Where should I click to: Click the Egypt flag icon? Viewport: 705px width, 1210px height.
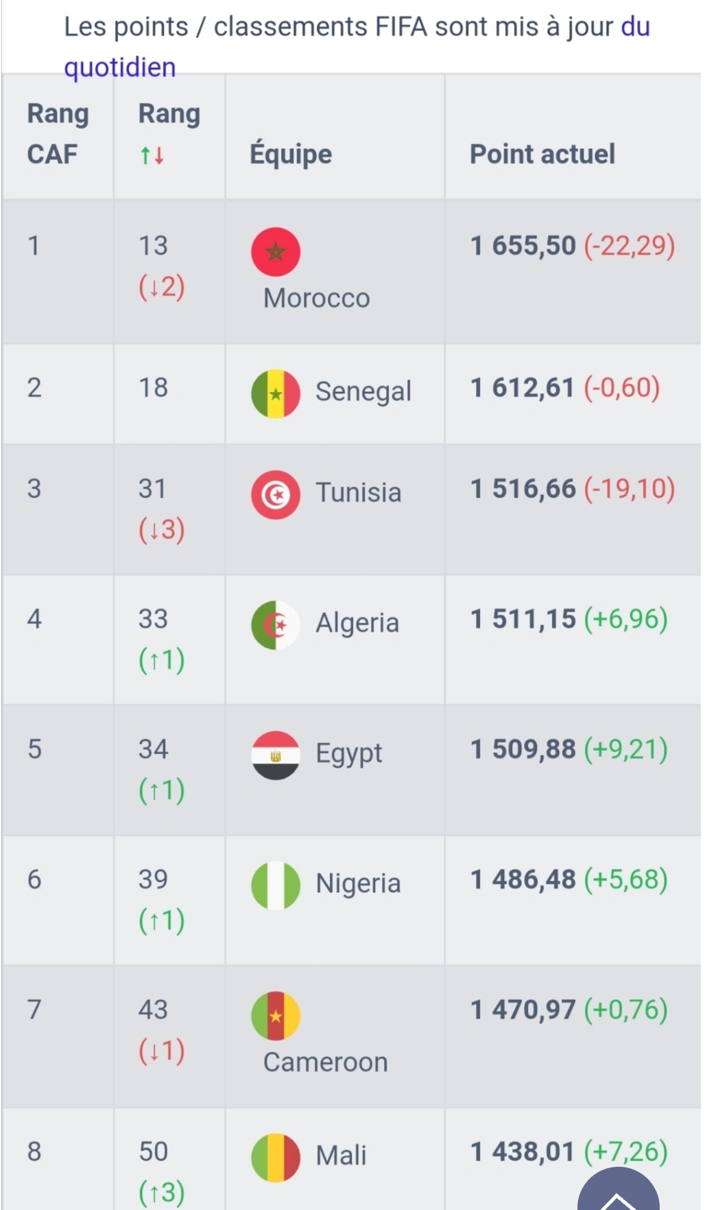pos(276,756)
